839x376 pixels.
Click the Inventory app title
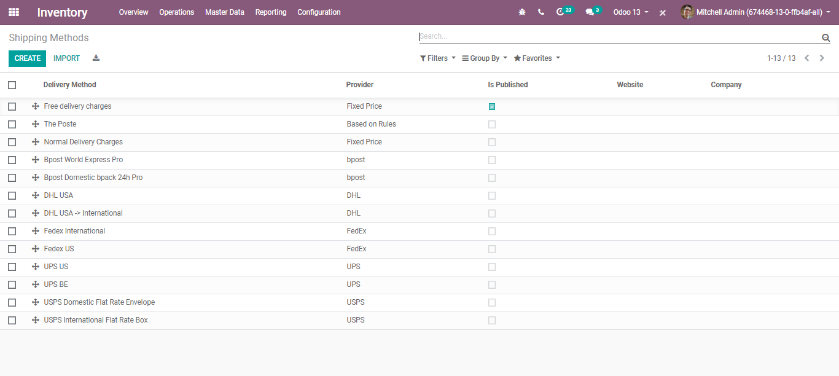pyautogui.click(x=62, y=12)
